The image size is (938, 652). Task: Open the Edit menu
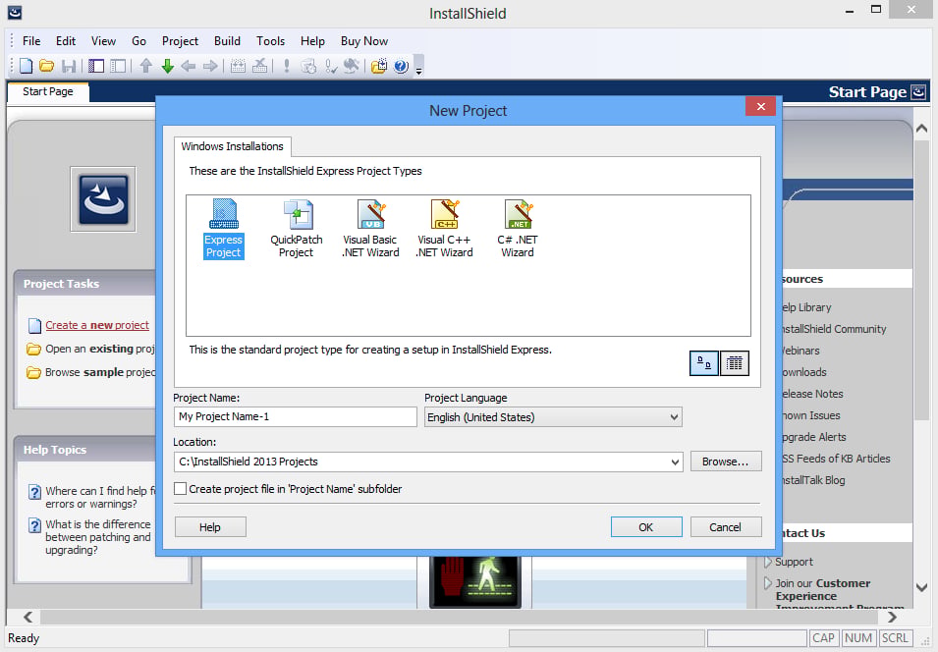66,41
